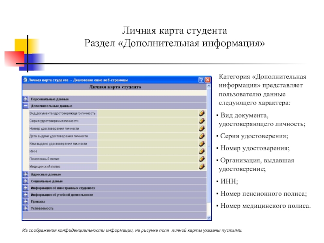Click the Номер удостоверения личности row label

54,128
